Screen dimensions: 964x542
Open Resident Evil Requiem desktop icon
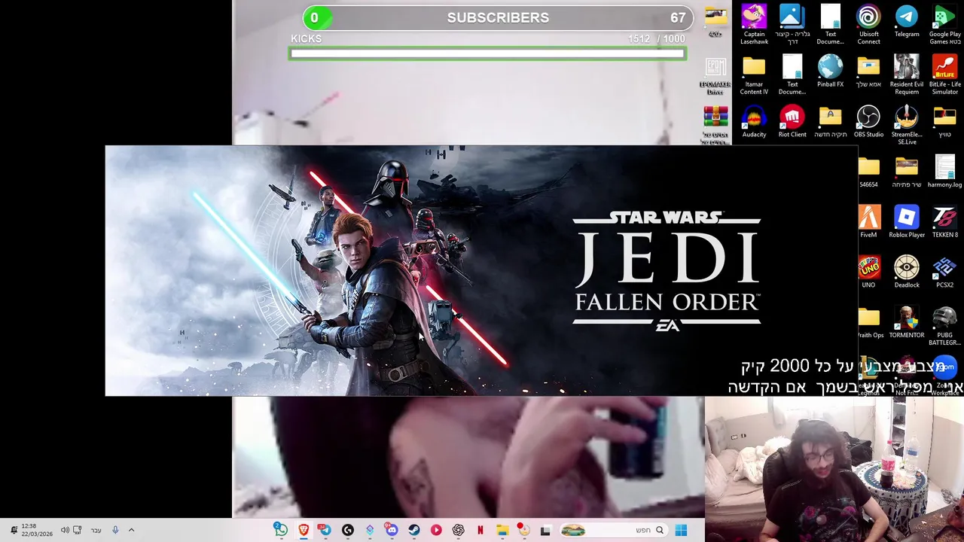[907, 75]
